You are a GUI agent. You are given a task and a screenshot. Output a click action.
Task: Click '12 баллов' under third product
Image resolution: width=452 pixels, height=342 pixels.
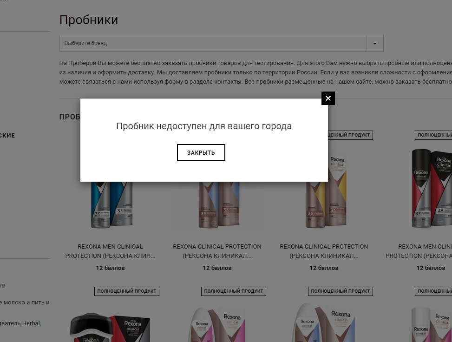coord(324,268)
